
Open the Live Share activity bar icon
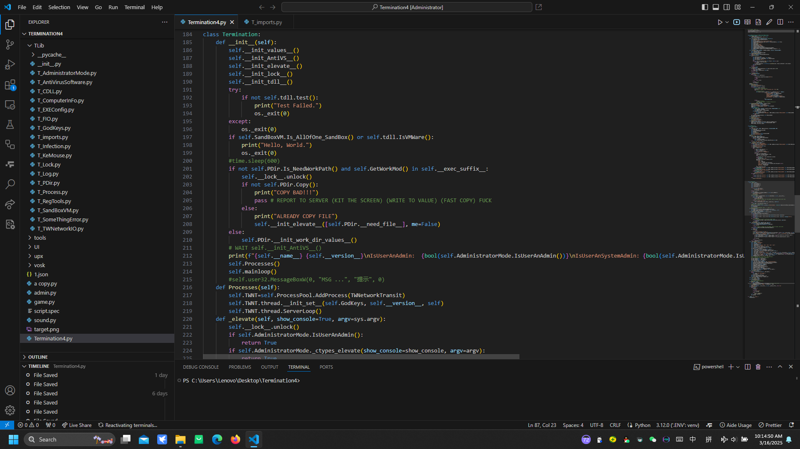pyautogui.click(x=10, y=204)
